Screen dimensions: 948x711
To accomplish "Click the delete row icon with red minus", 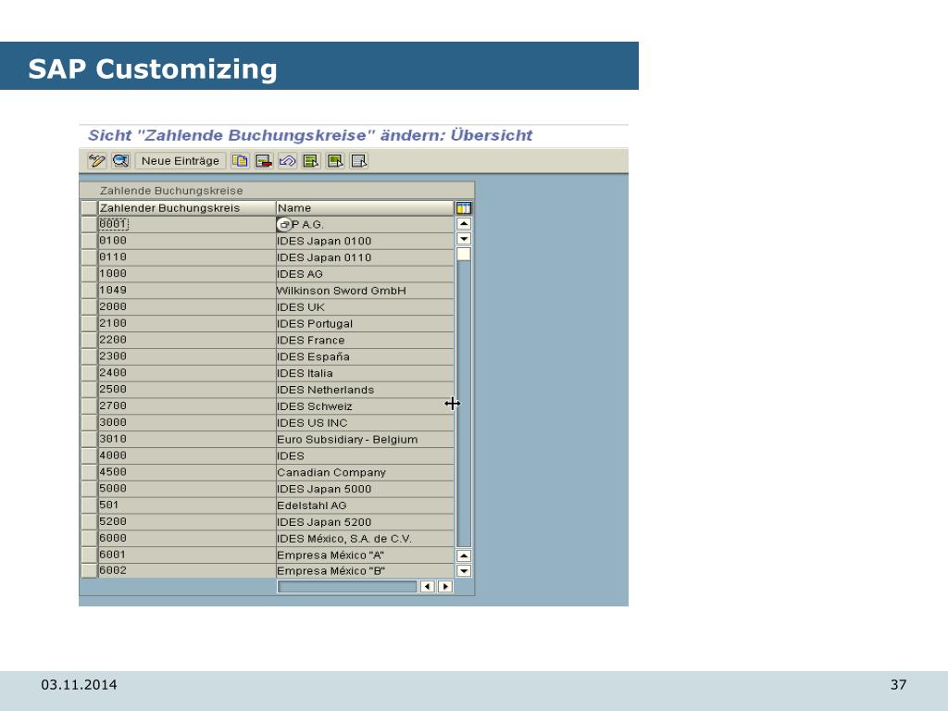I will tap(264, 161).
